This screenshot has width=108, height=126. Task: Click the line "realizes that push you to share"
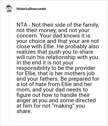[55, 52]
